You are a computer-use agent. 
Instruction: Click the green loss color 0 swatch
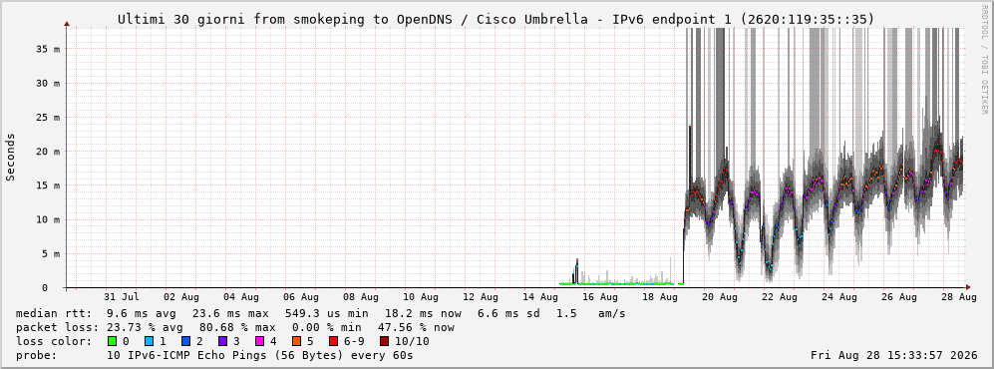113,341
